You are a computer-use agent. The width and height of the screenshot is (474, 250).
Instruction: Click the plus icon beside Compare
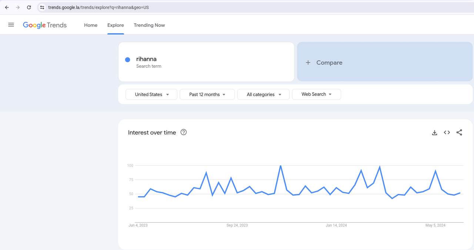(x=308, y=63)
